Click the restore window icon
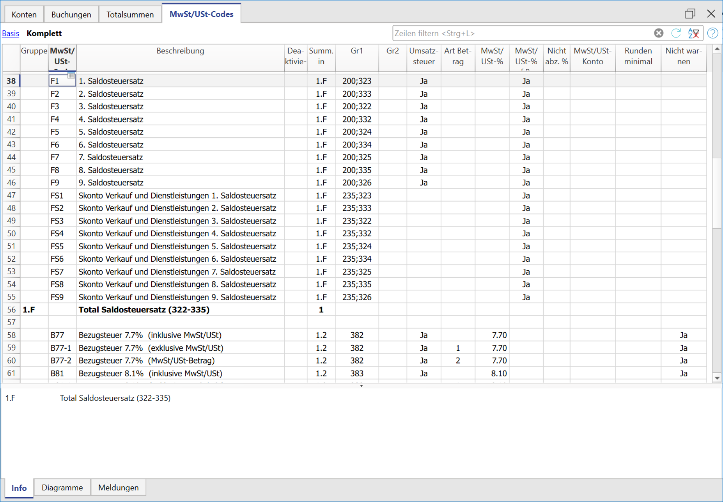The width and height of the screenshot is (723, 502). pyautogui.click(x=690, y=14)
